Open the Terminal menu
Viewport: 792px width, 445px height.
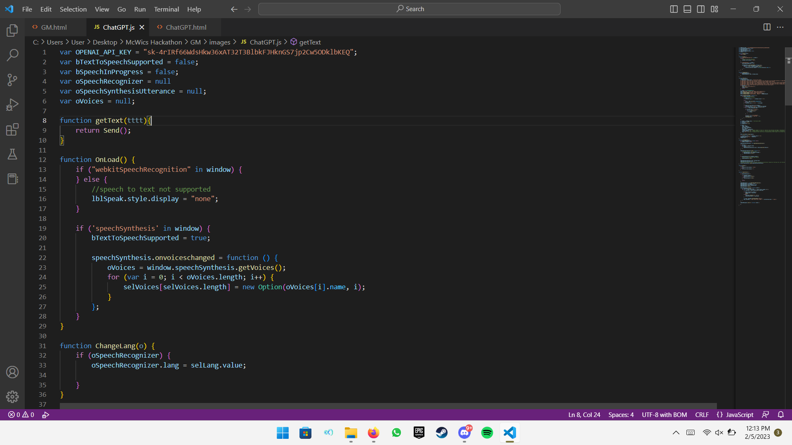(x=166, y=9)
